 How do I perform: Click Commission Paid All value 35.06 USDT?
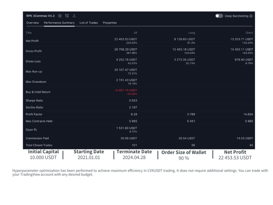129,138
